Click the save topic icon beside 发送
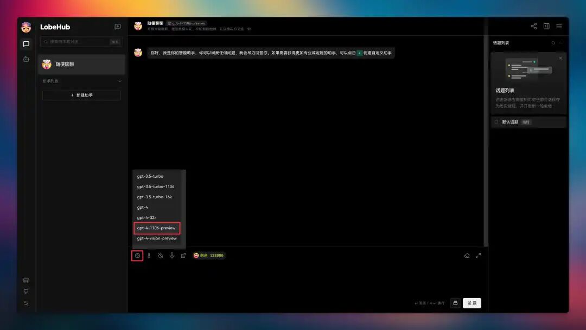Screen dimensions: 586x330 tap(455, 303)
